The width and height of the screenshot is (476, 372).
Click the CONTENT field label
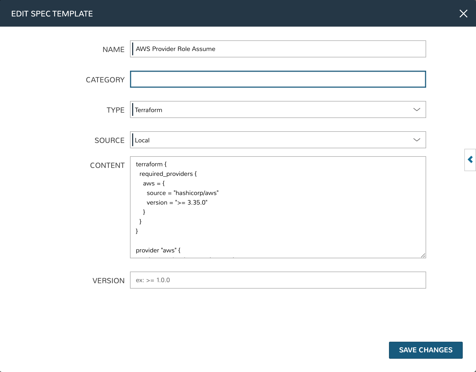click(107, 166)
